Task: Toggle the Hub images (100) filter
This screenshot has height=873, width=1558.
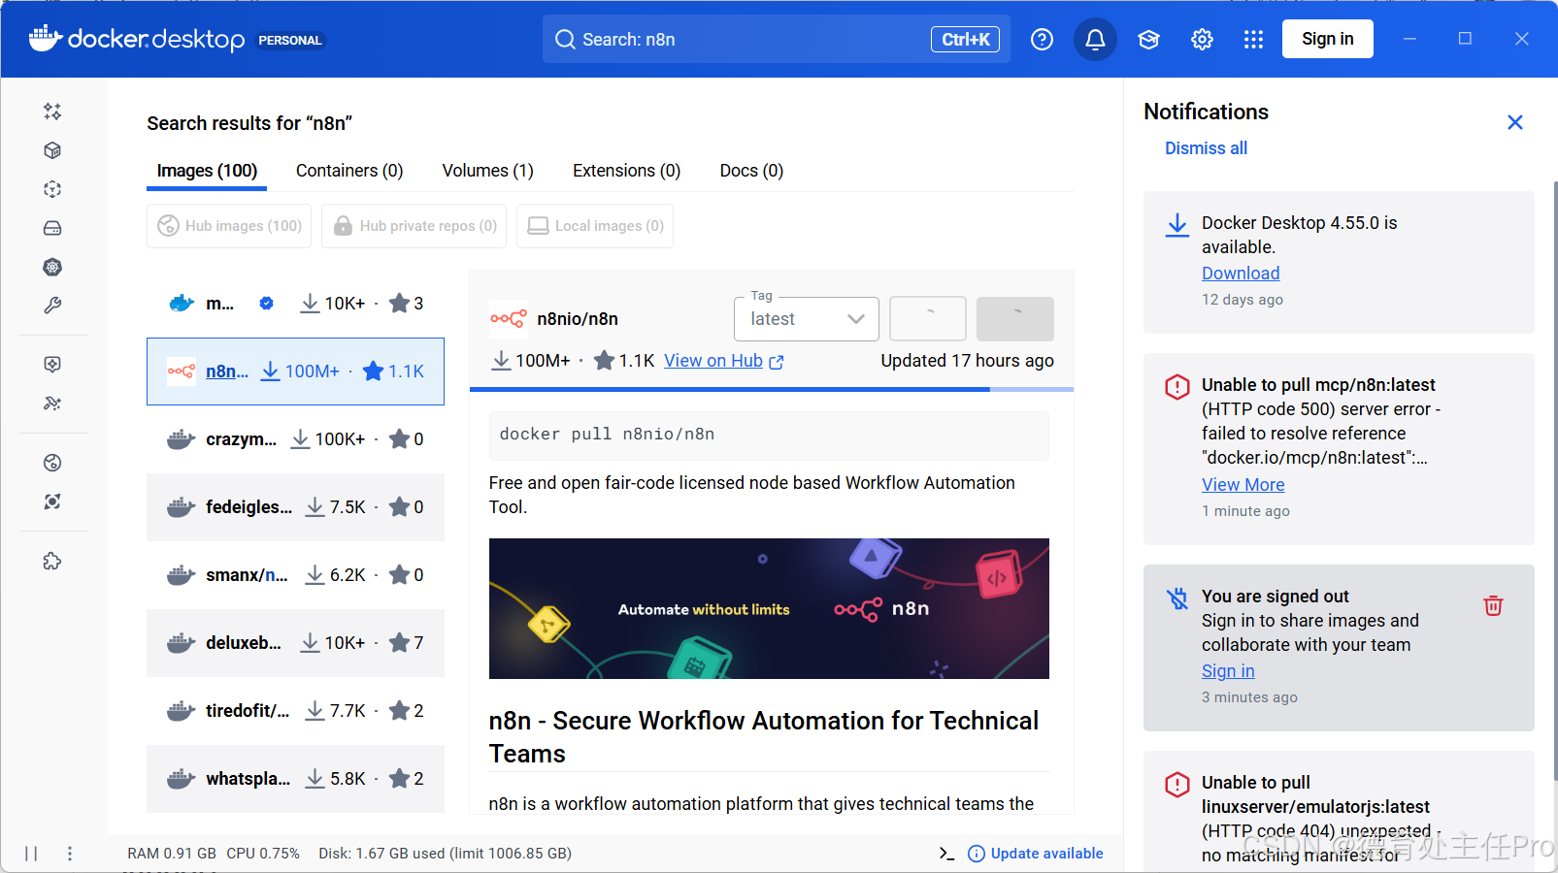Action: click(229, 226)
